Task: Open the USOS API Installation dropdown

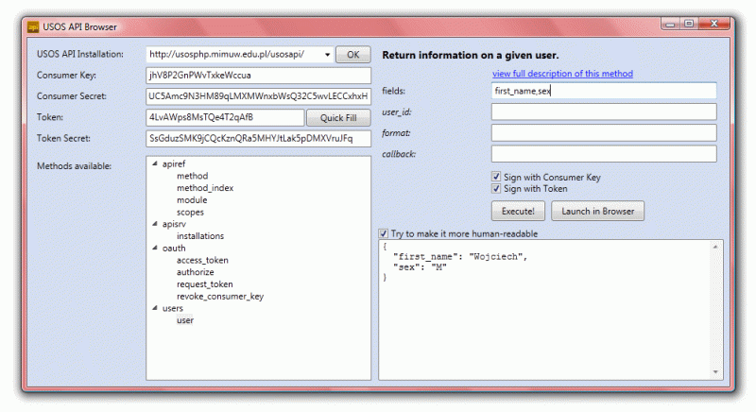Action: pos(327,55)
